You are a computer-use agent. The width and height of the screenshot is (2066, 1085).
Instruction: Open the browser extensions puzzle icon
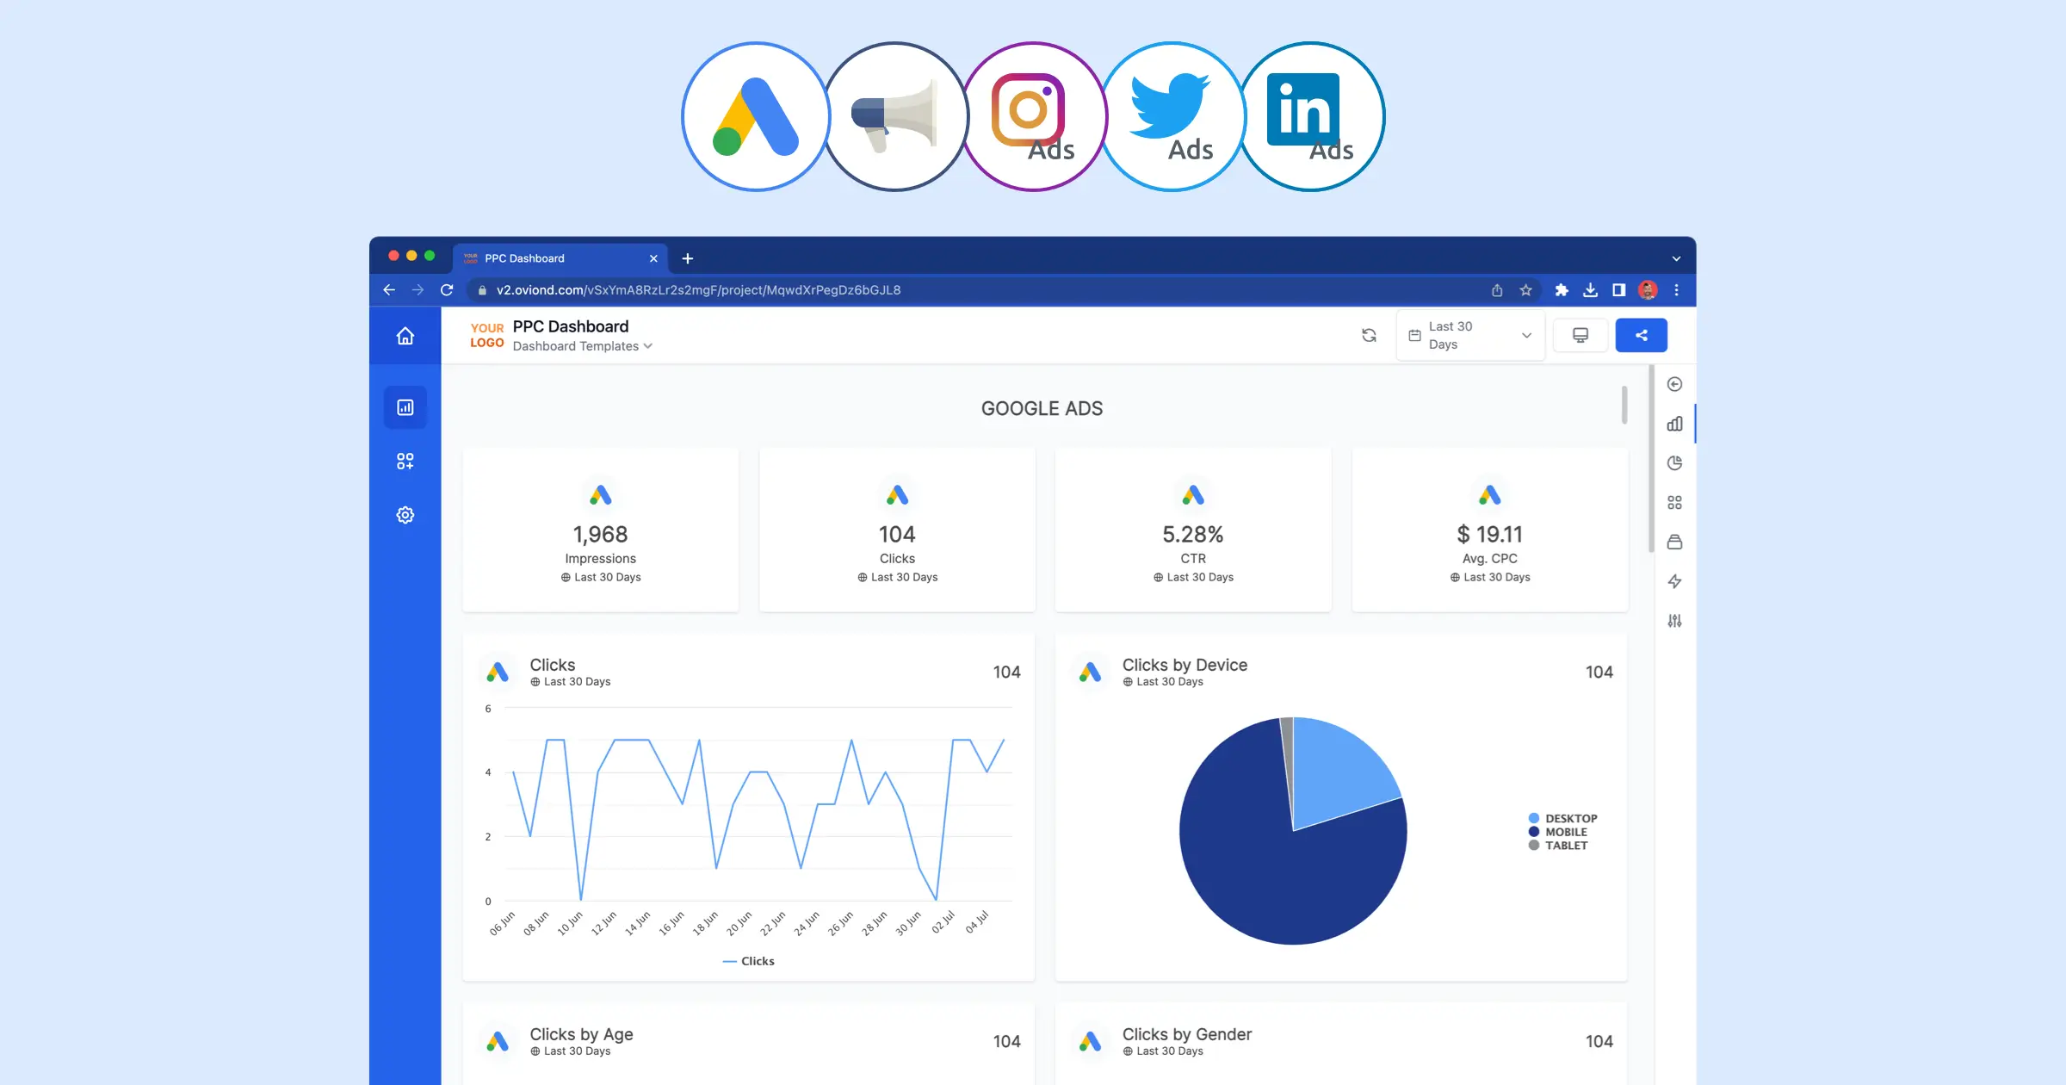click(1562, 290)
